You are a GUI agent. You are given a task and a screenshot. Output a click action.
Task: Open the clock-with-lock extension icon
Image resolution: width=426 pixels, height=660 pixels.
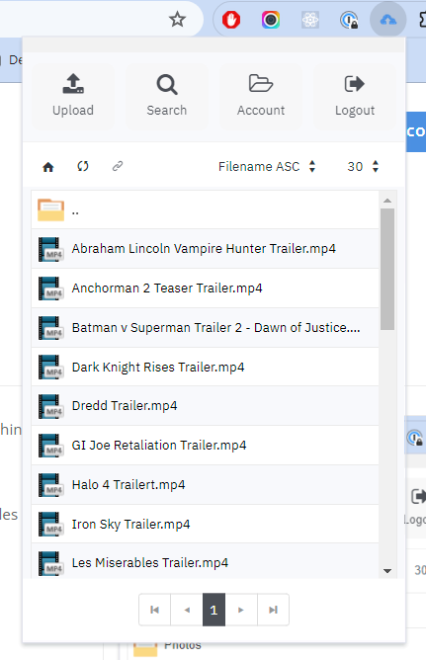(349, 20)
